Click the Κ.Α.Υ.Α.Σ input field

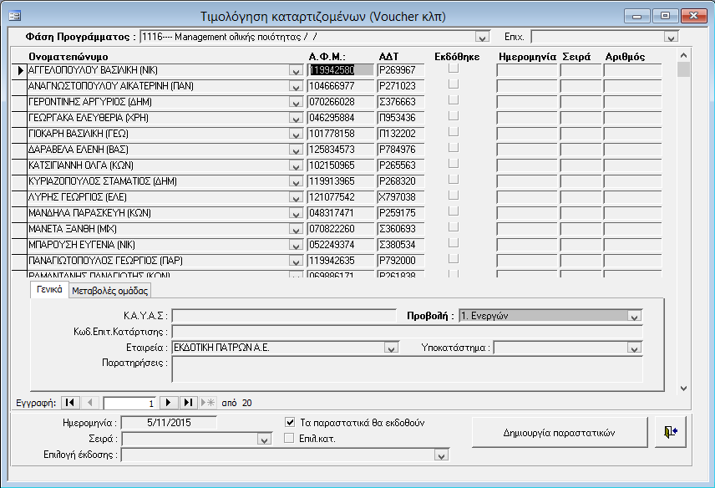[x=282, y=316]
